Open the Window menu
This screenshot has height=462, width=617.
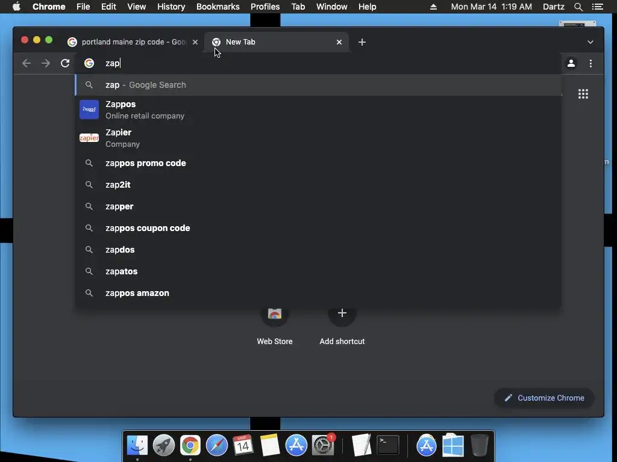[332, 7]
